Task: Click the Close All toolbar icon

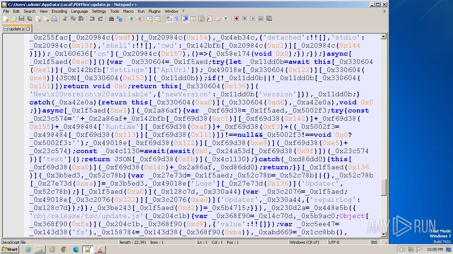Action: point(46,19)
